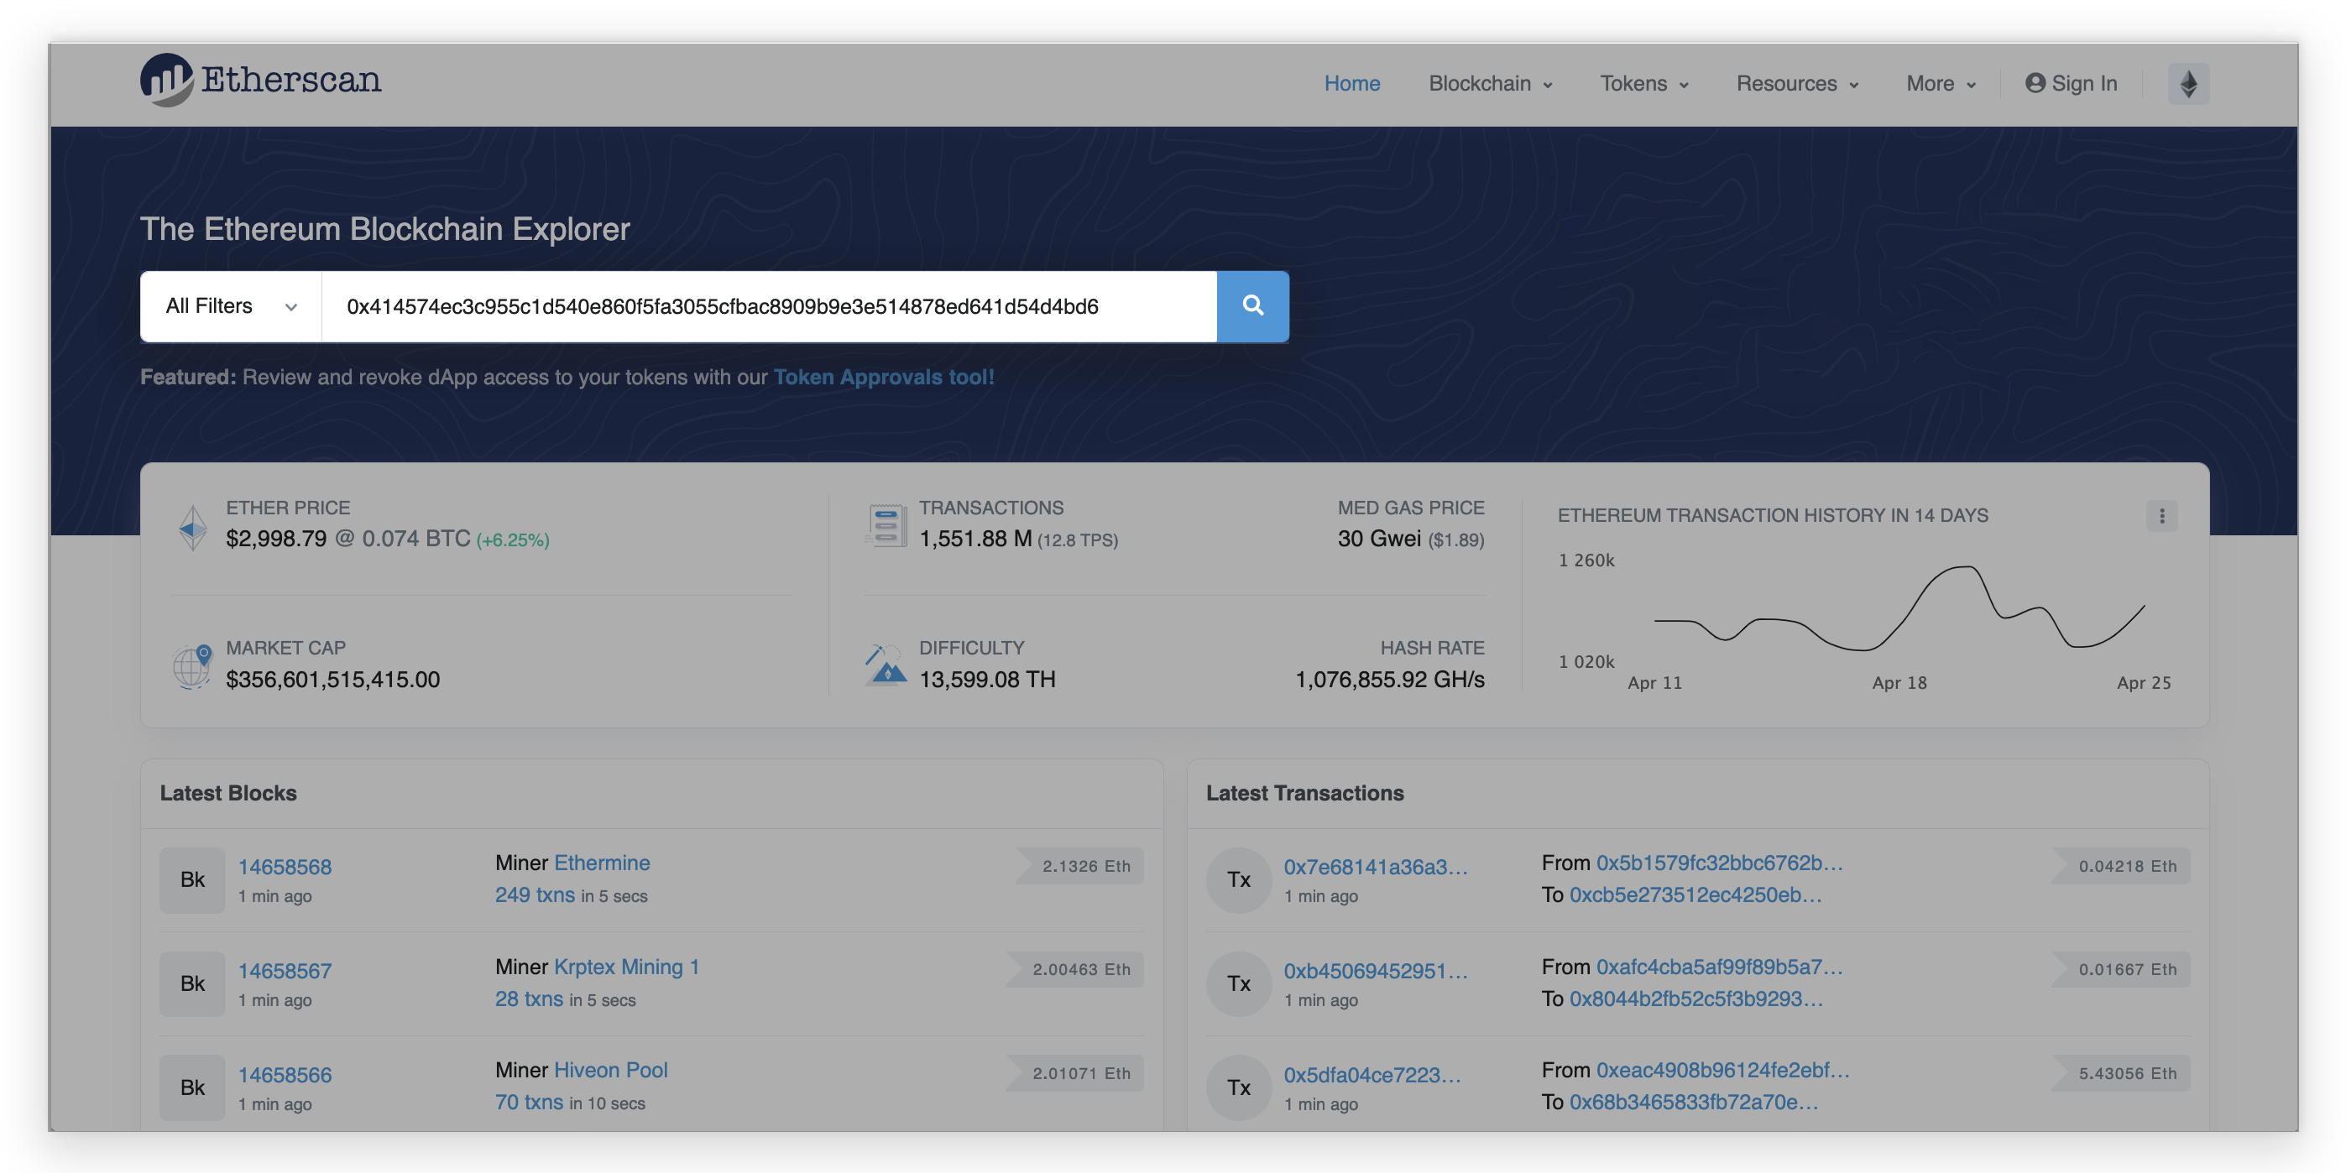Click the 2.1326 Eth block reward badge

tap(1080, 865)
